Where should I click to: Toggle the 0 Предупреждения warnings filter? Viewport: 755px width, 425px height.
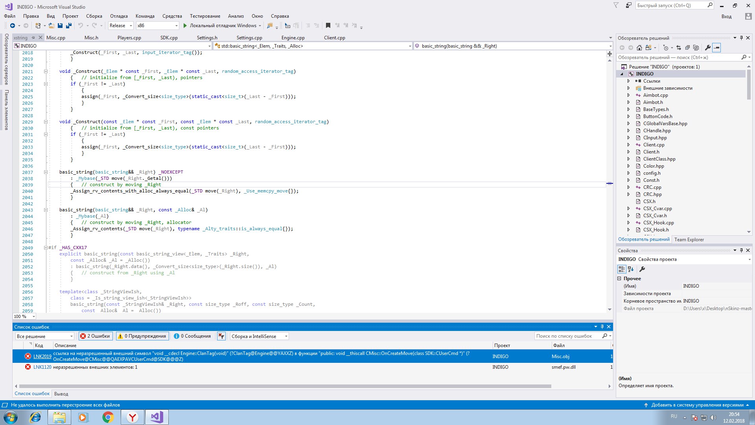click(142, 336)
